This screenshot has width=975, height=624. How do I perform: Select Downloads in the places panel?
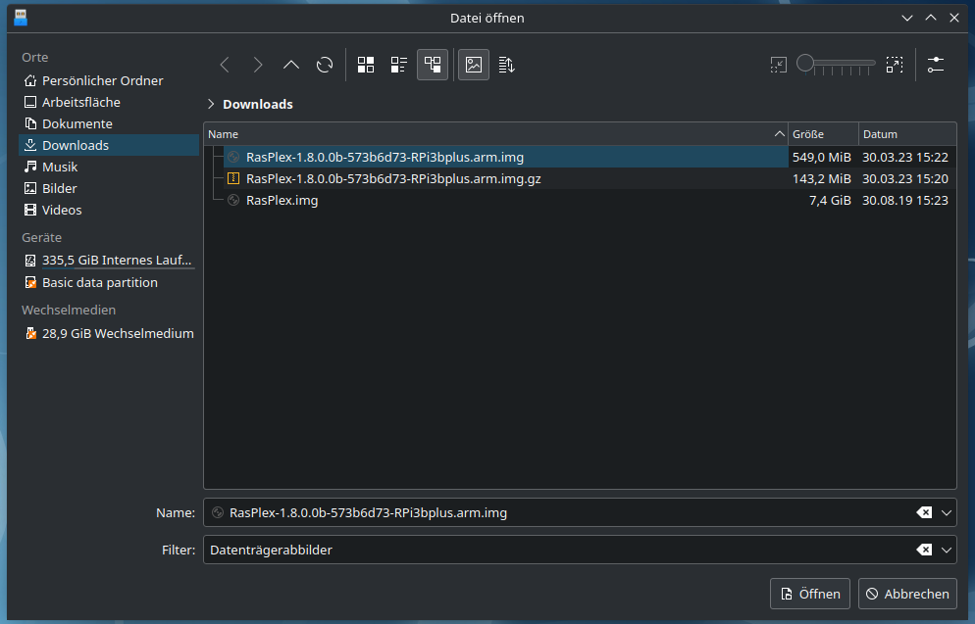[x=109, y=145]
